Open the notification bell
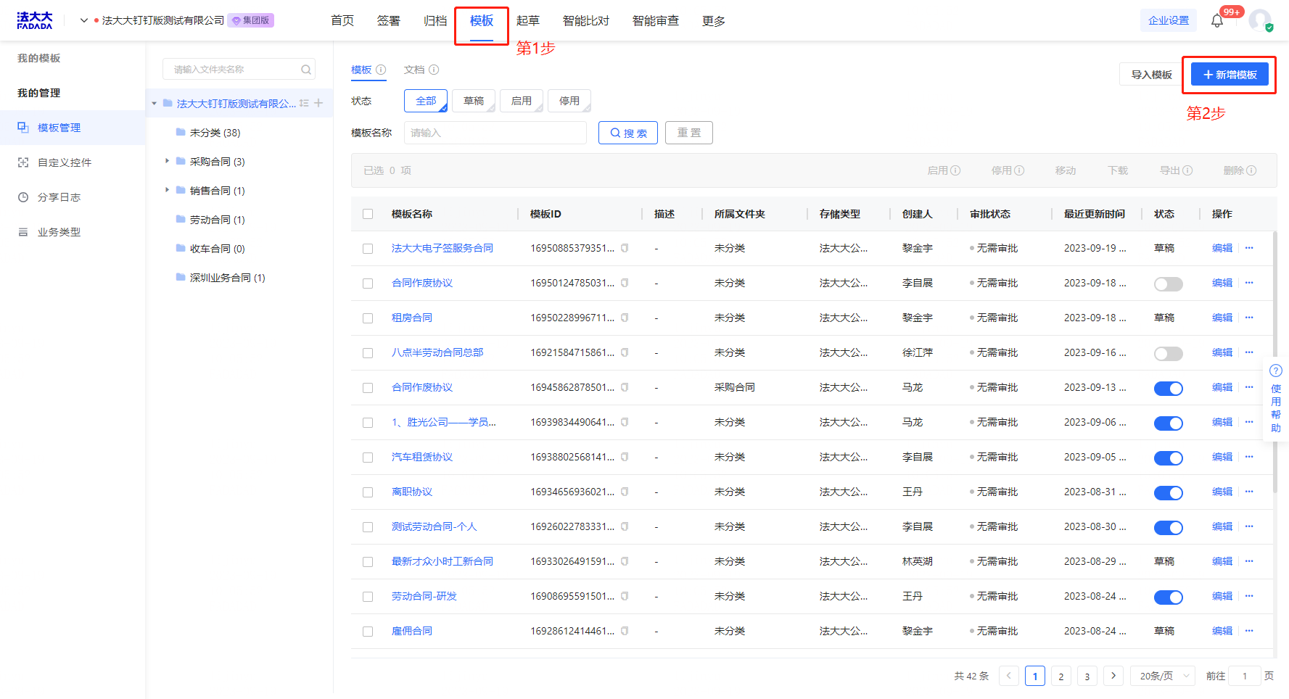Screen dimensions: 1289x699 point(1217,20)
